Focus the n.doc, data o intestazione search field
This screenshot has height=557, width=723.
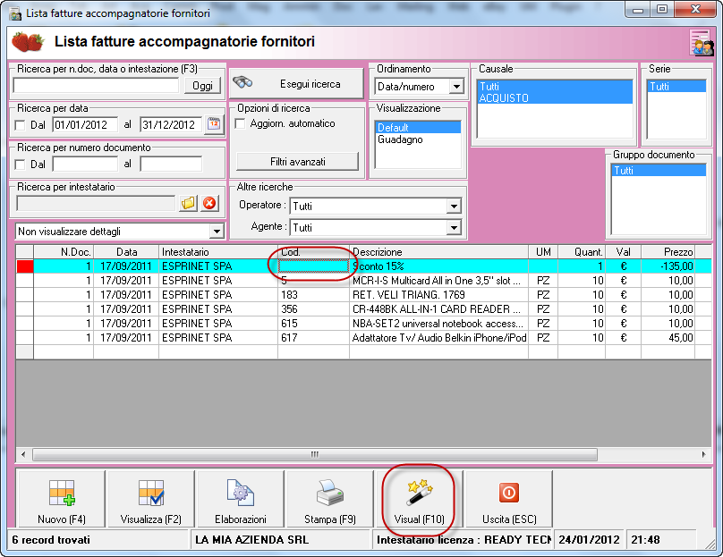click(96, 85)
